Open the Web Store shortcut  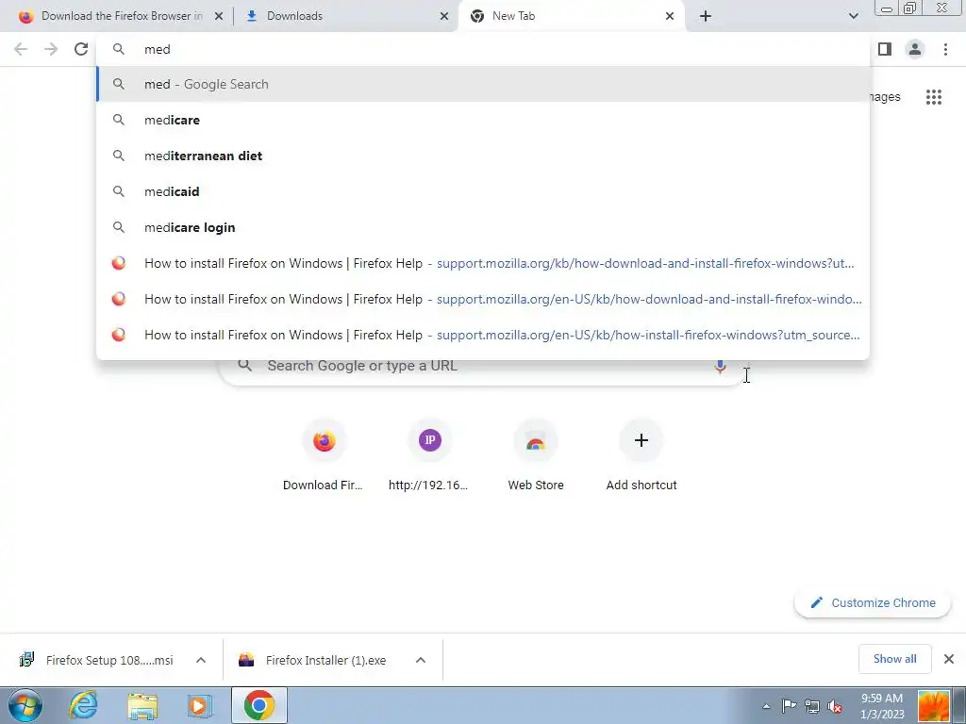536,455
